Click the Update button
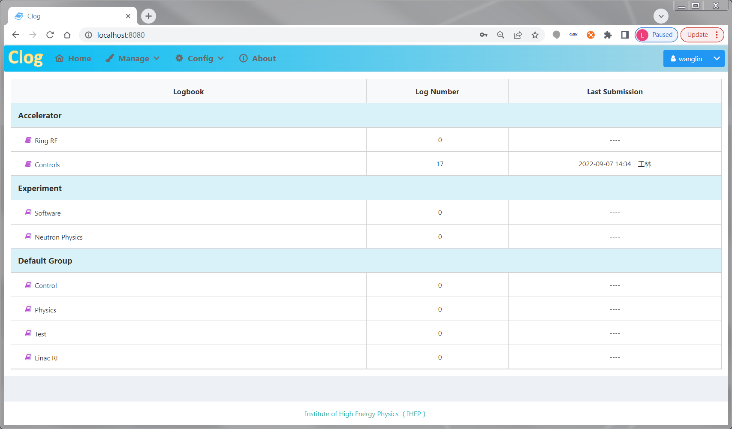Image resolution: width=732 pixels, height=429 pixels. pyautogui.click(x=698, y=35)
